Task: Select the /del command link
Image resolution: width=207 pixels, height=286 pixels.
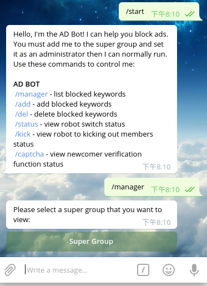Action: (22, 114)
